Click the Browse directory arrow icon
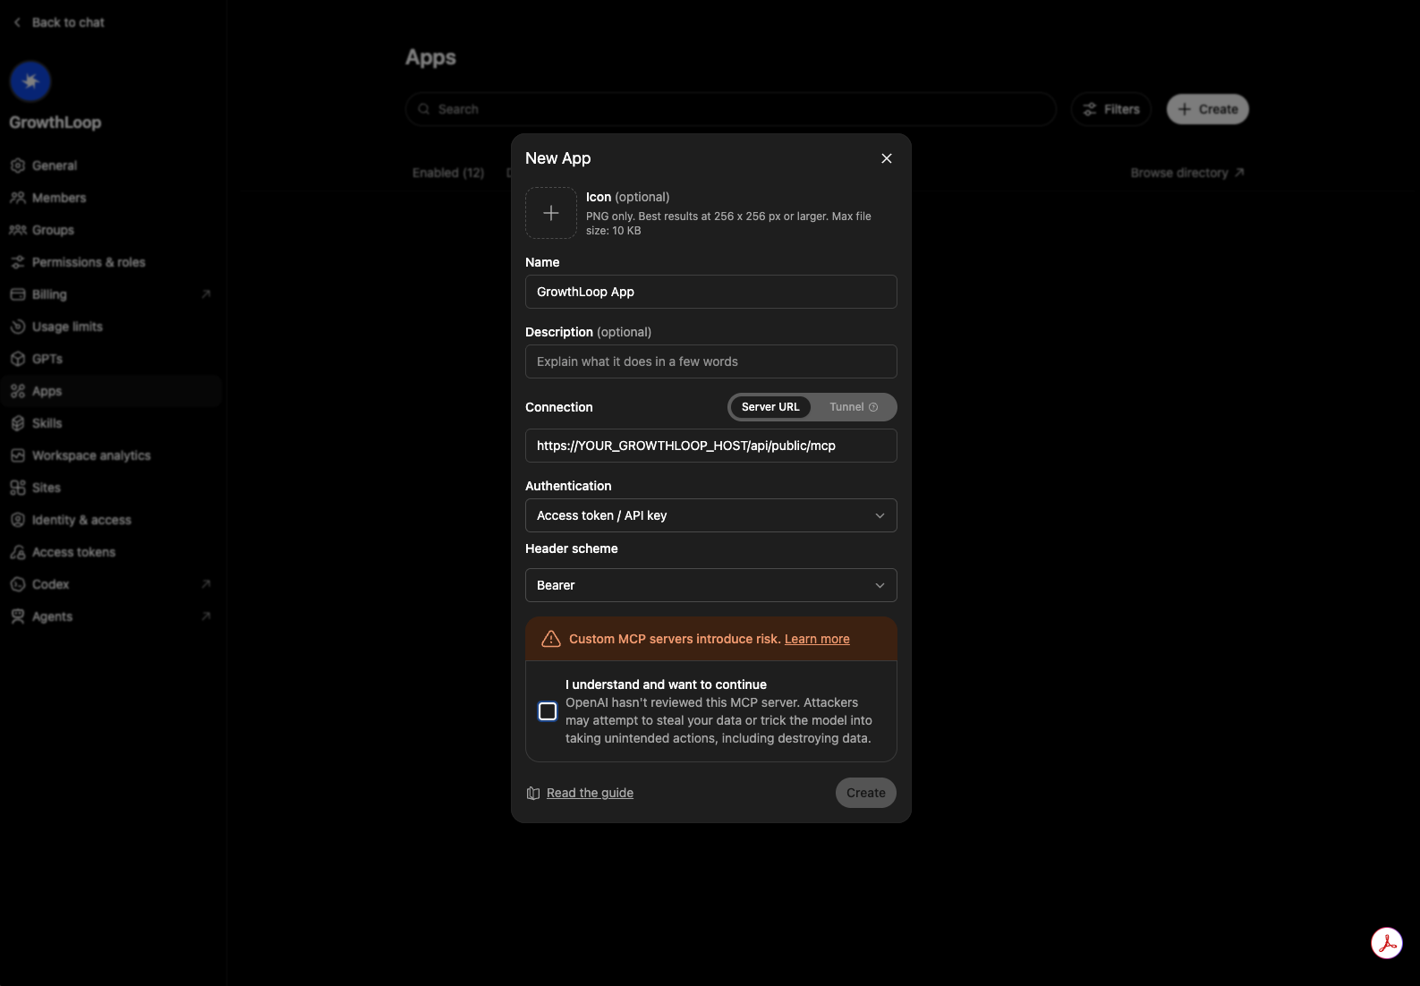The width and height of the screenshot is (1420, 986). click(x=1239, y=173)
